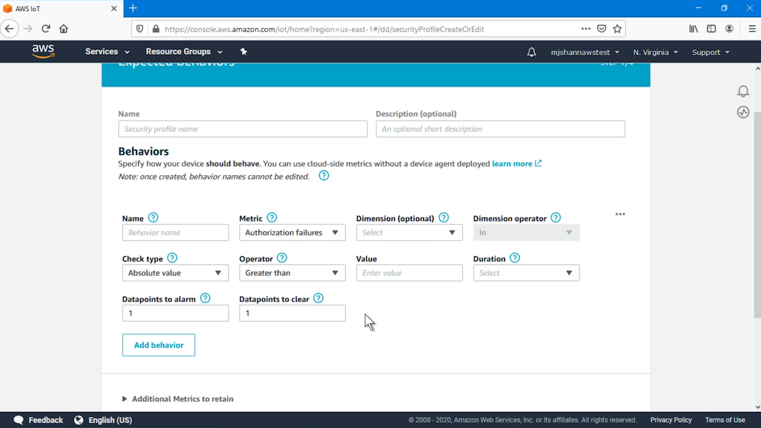Open the Check type Absolute value dropdown

click(175, 273)
